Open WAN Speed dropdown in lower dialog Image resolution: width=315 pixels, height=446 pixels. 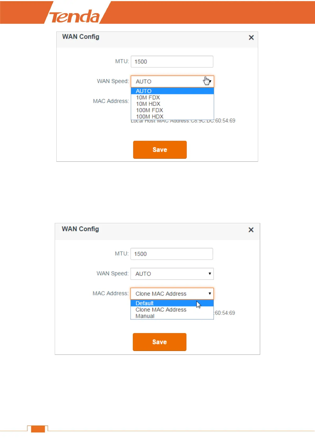[x=172, y=274]
